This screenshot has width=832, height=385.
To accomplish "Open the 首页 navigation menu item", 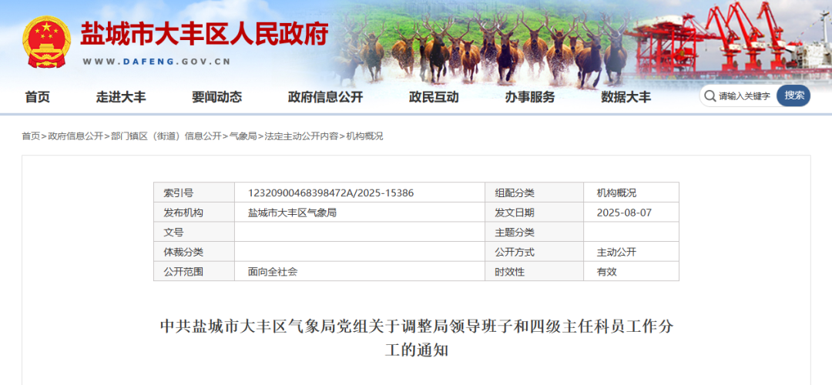I will pyautogui.click(x=37, y=97).
